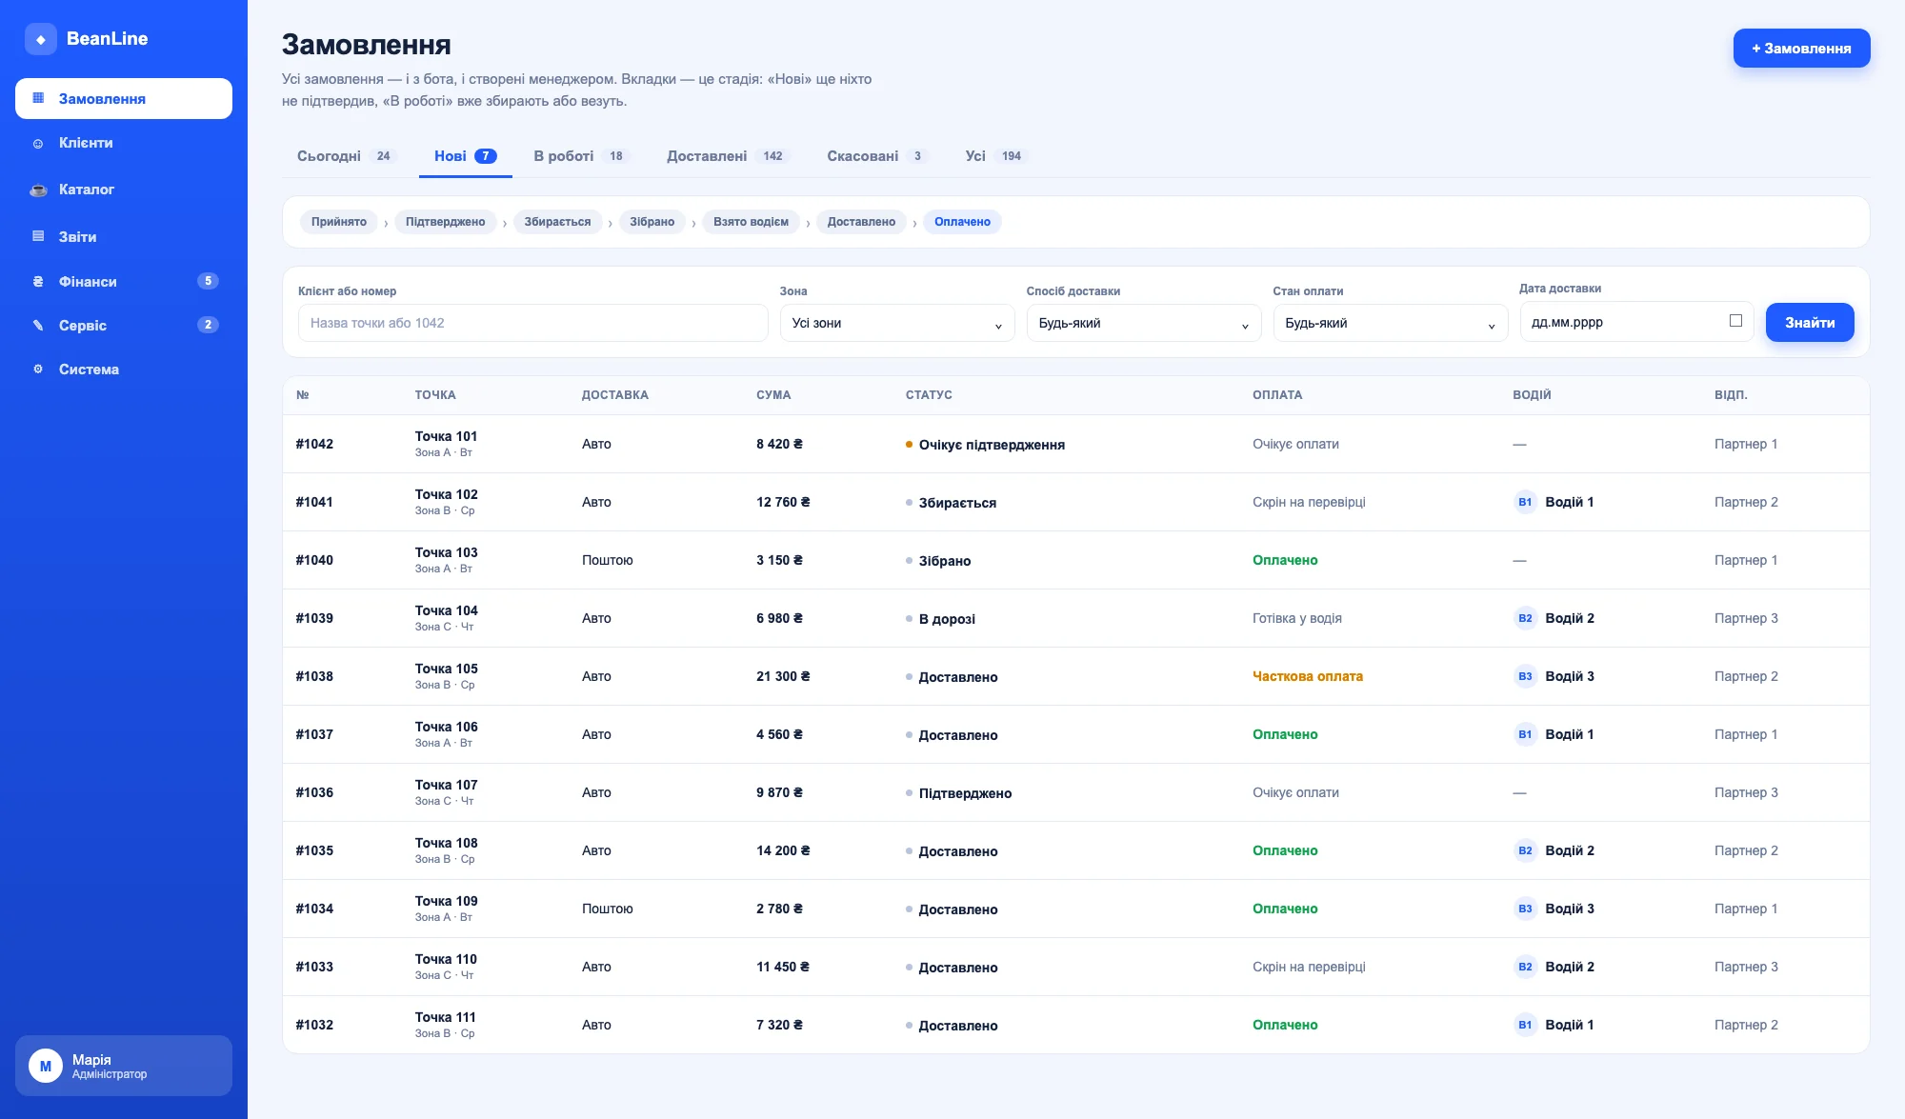Screen dimensions: 1905x1119
Task: Switch to the Доставлені tab
Action: coord(727,156)
